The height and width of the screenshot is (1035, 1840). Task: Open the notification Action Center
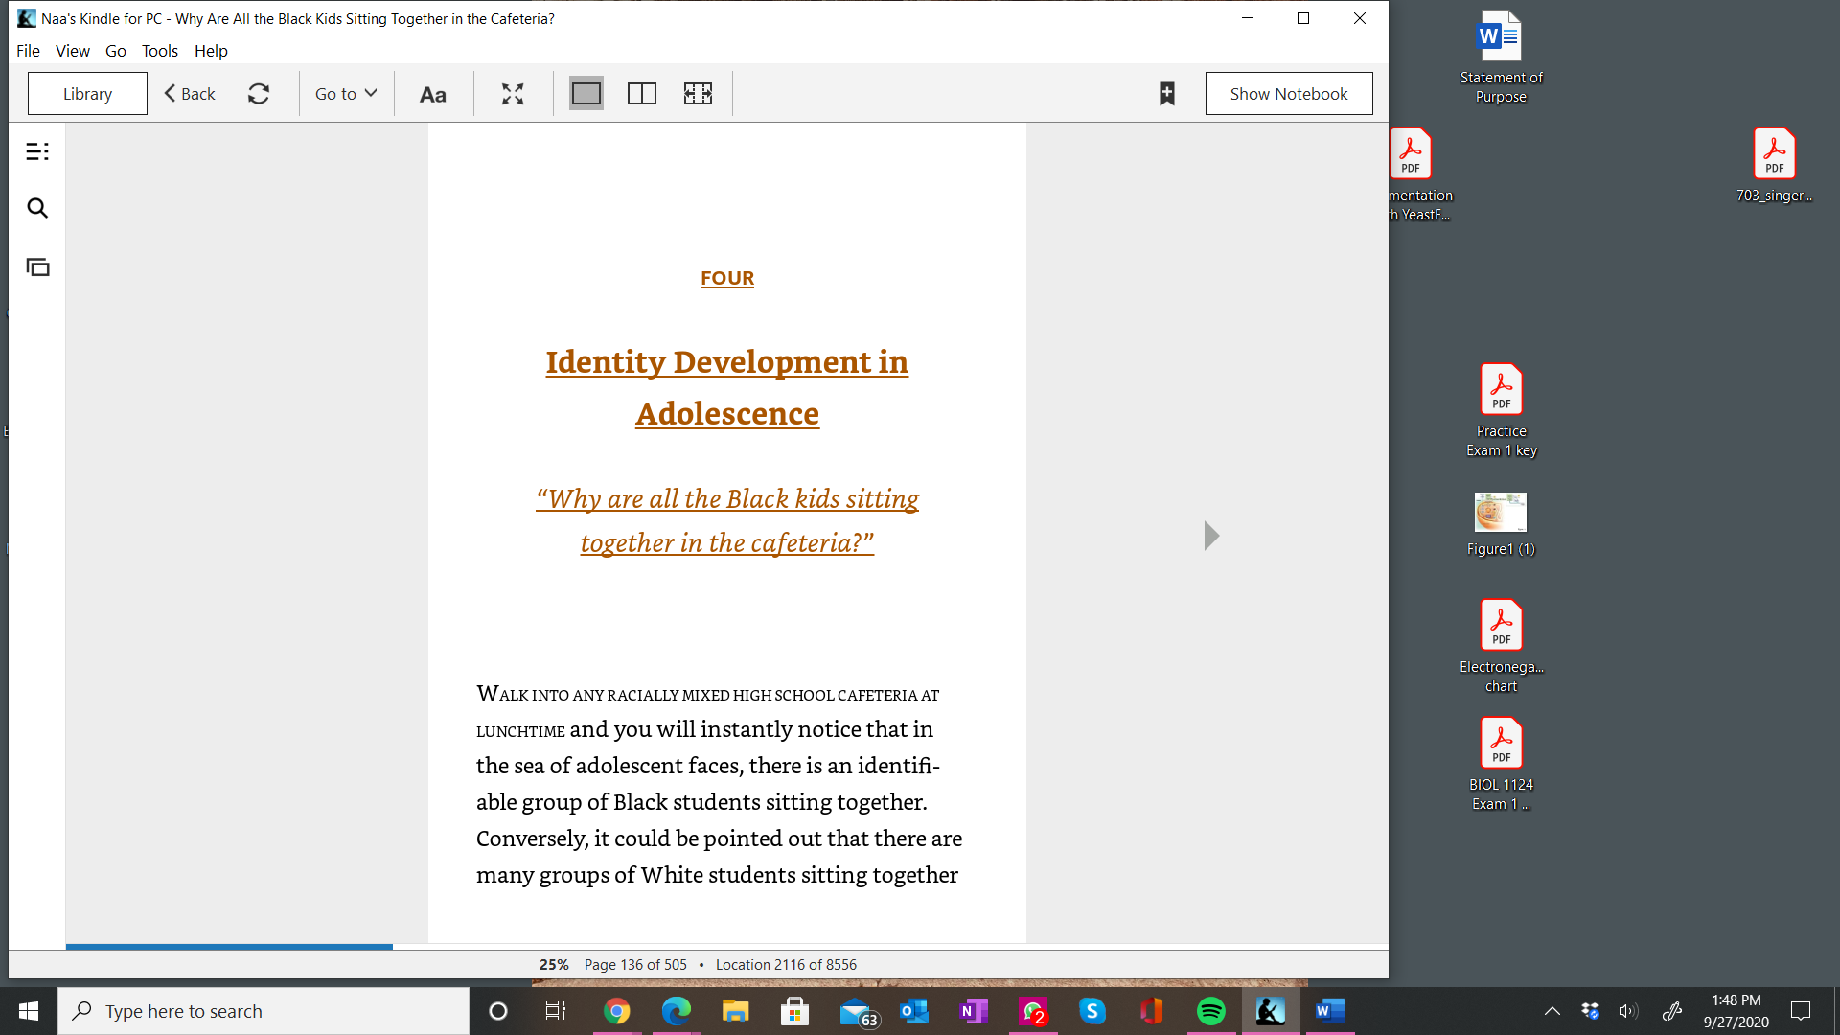tap(1801, 1011)
